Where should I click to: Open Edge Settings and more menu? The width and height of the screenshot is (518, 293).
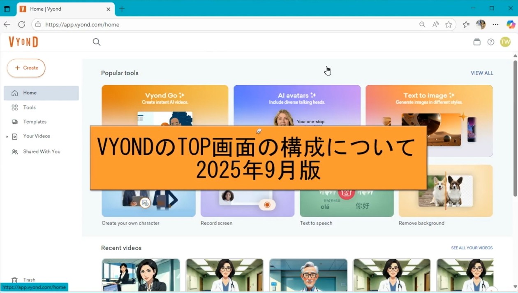click(x=495, y=25)
